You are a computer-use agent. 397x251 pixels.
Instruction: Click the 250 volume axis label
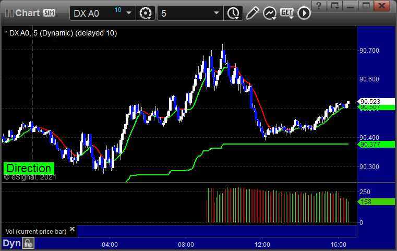click(x=365, y=192)
